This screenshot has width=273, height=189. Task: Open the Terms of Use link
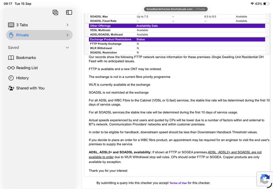(x=178, y=183)
